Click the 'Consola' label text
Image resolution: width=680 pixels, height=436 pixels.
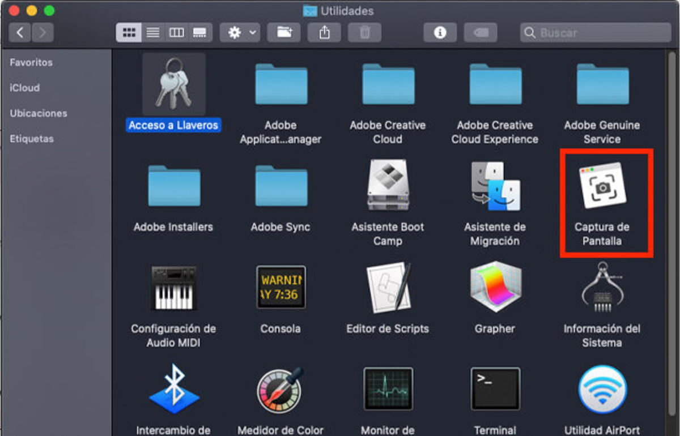(x=280, y=328)
